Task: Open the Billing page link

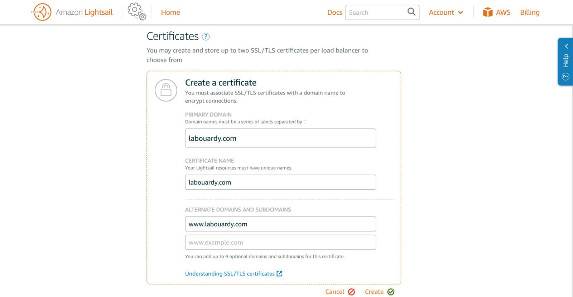Action: [x=530, y=13]
